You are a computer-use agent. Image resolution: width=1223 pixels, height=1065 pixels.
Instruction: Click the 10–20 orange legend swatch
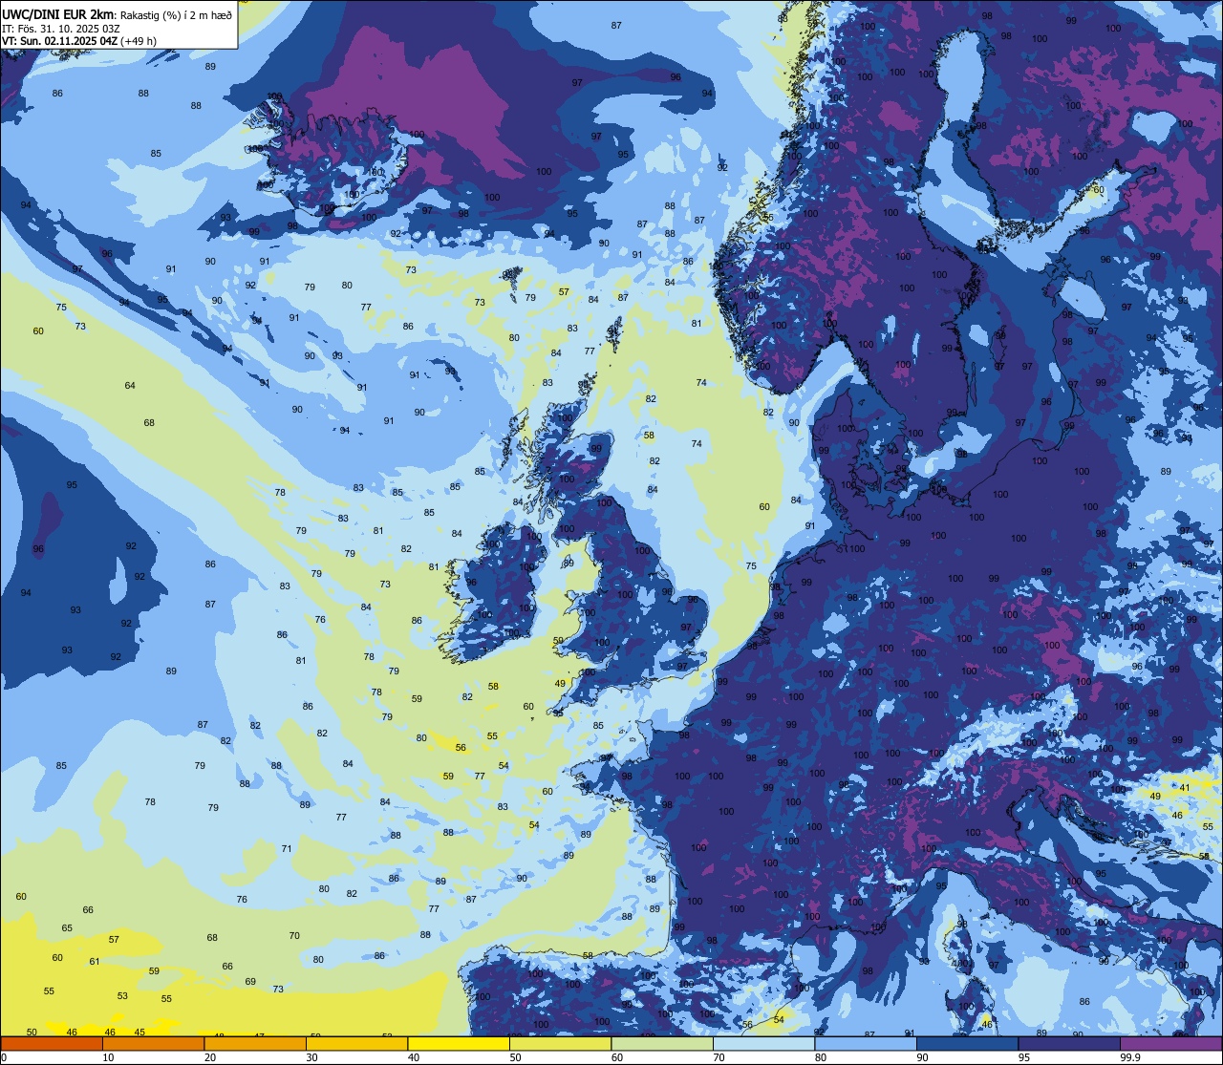[153, 1044]
